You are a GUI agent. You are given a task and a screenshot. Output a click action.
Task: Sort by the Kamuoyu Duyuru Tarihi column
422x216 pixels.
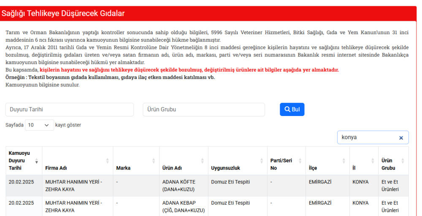point(36,161)
